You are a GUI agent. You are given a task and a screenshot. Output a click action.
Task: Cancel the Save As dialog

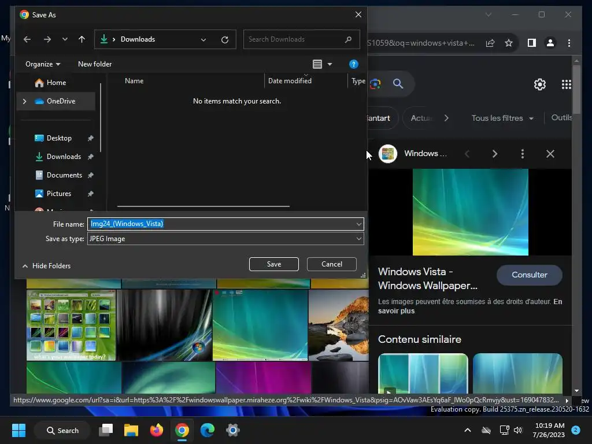[x=331, y=264]
